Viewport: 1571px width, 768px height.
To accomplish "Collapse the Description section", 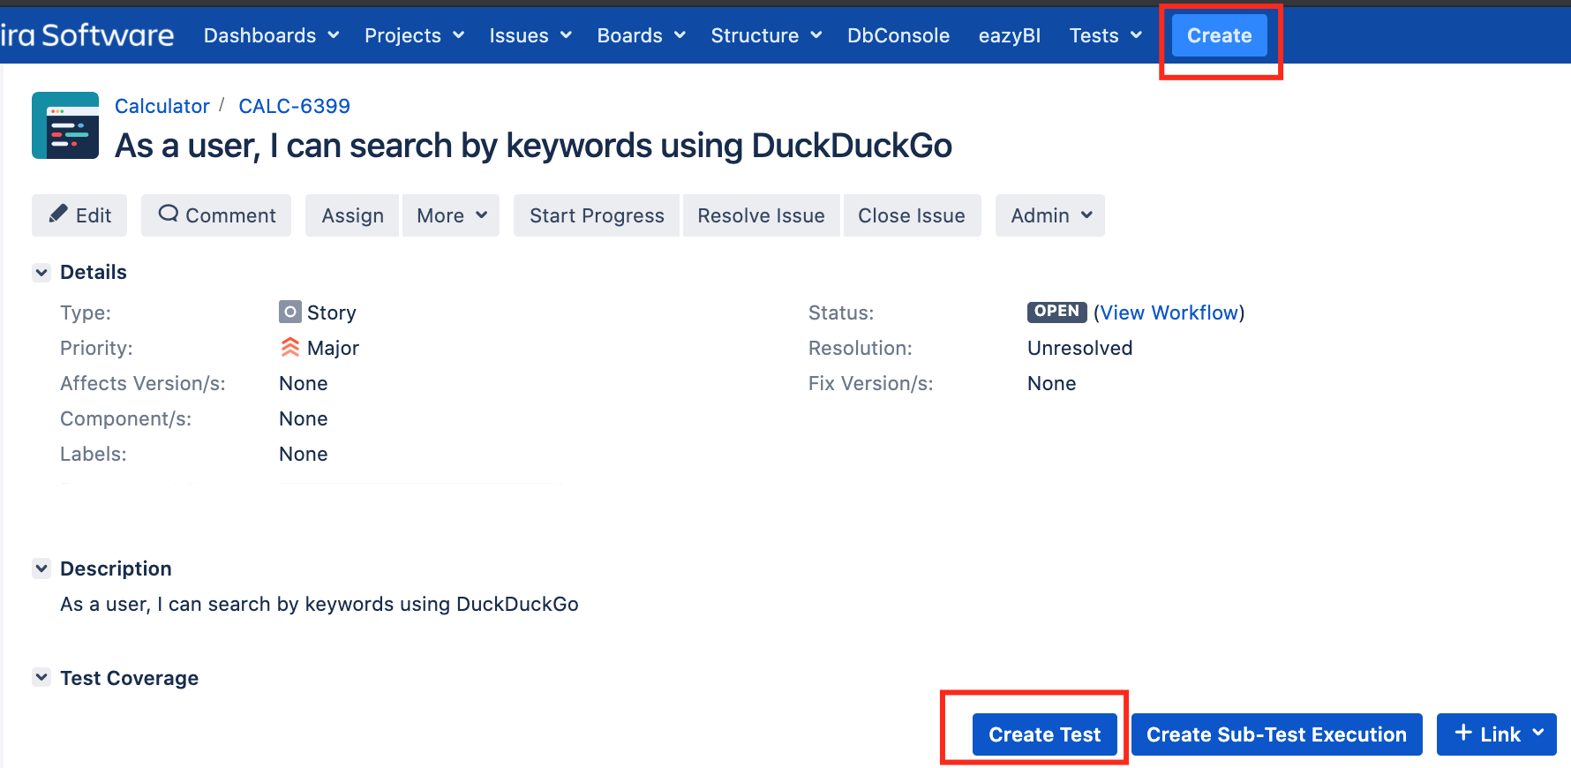I will [41, 568].
